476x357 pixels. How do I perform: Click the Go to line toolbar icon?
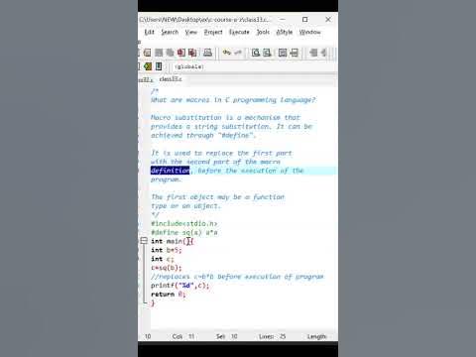click(294, 53)
